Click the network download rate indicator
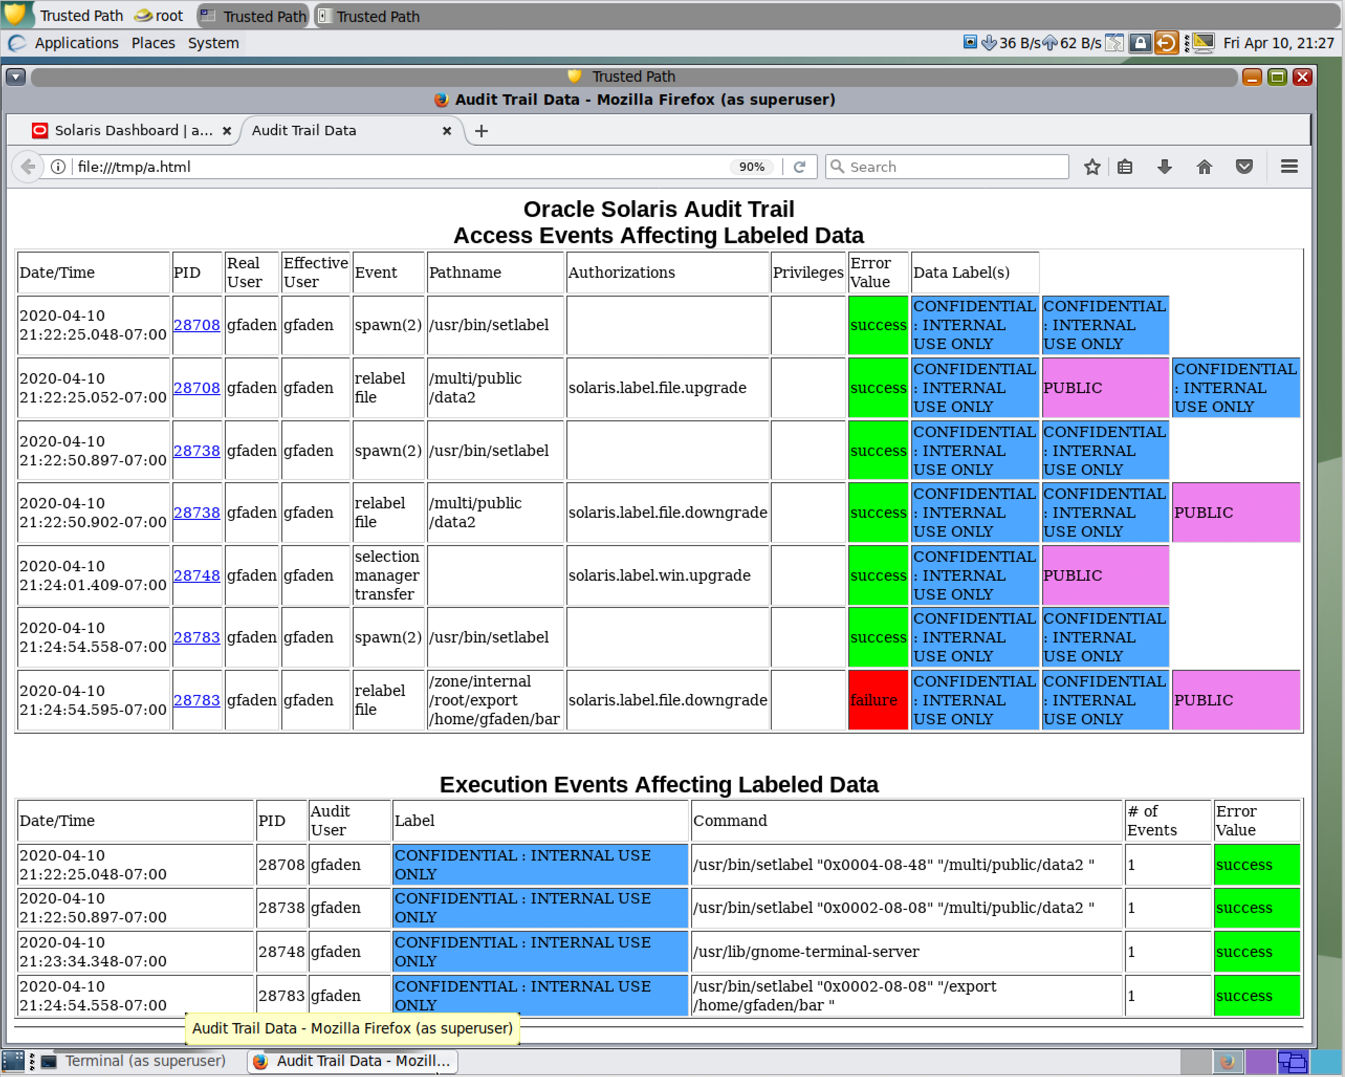 coord(1010,43)
